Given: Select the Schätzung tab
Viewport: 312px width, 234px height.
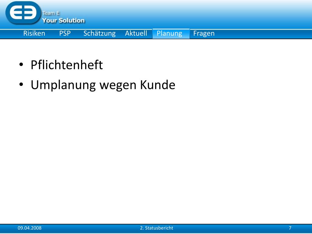Looking at the screenshot, I should tap(100, 34).
